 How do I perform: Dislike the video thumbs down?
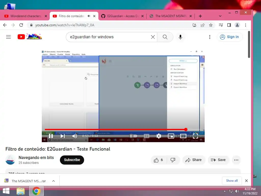click(173, 160)
